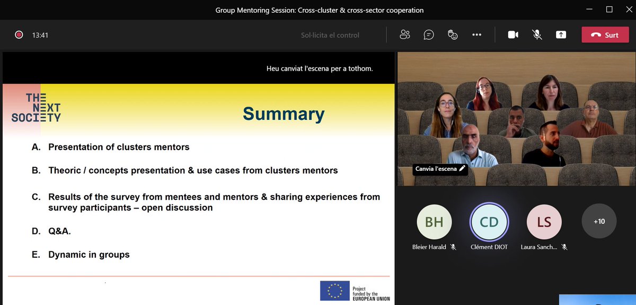Viewport: 636px width, 305px height.
Task: Select Bleier Harald participant avatar
Action: (x=434, y=221)
